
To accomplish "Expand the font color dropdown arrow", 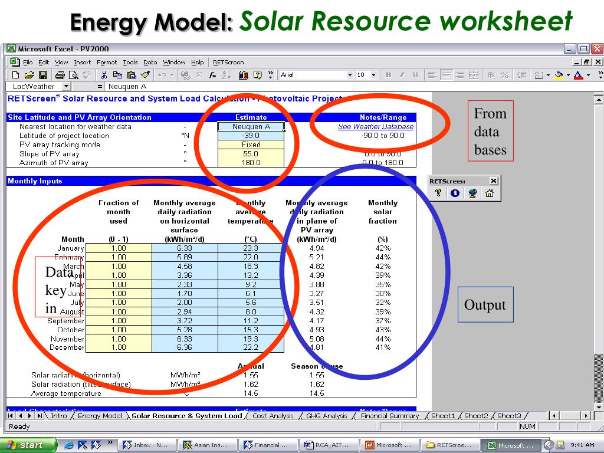I will (588, 75).
